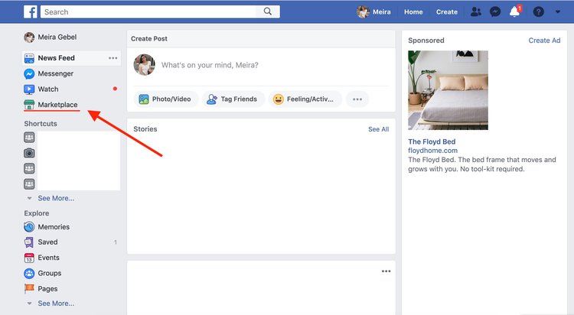Open Saved in Explore
Image resolution: width=574 pixels, height=315 pixels.
coord(47,242)
